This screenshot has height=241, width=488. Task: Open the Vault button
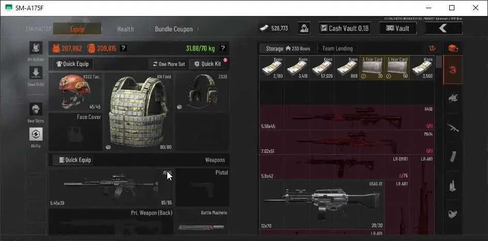(x=398, y=28)
